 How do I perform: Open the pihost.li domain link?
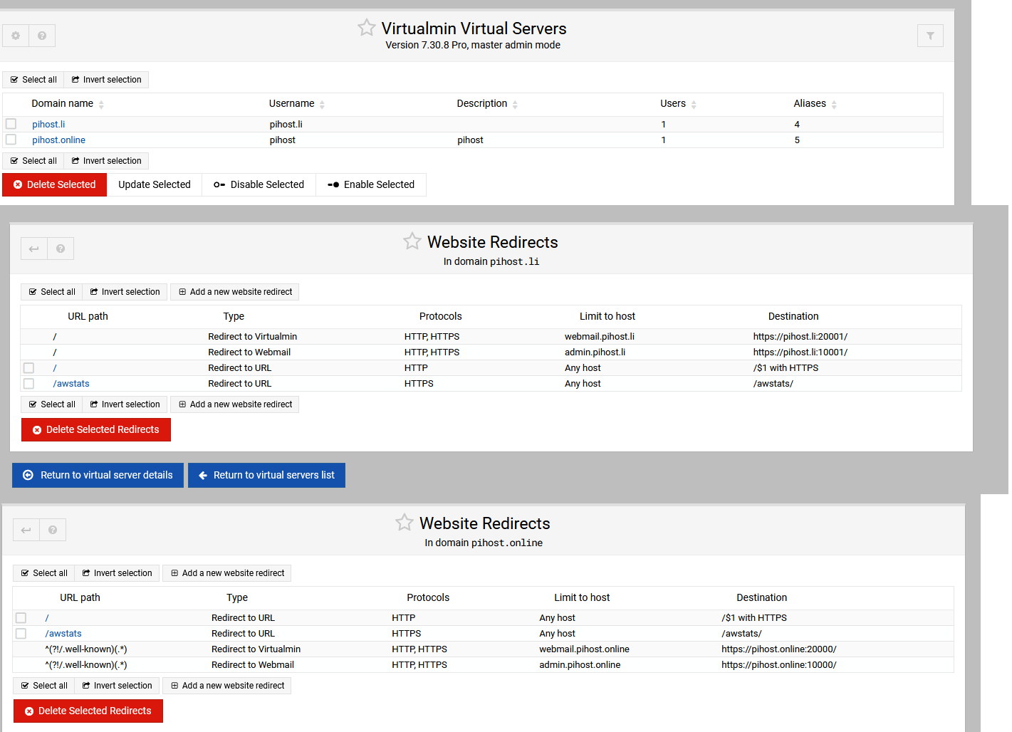click(x=48, y=124)
